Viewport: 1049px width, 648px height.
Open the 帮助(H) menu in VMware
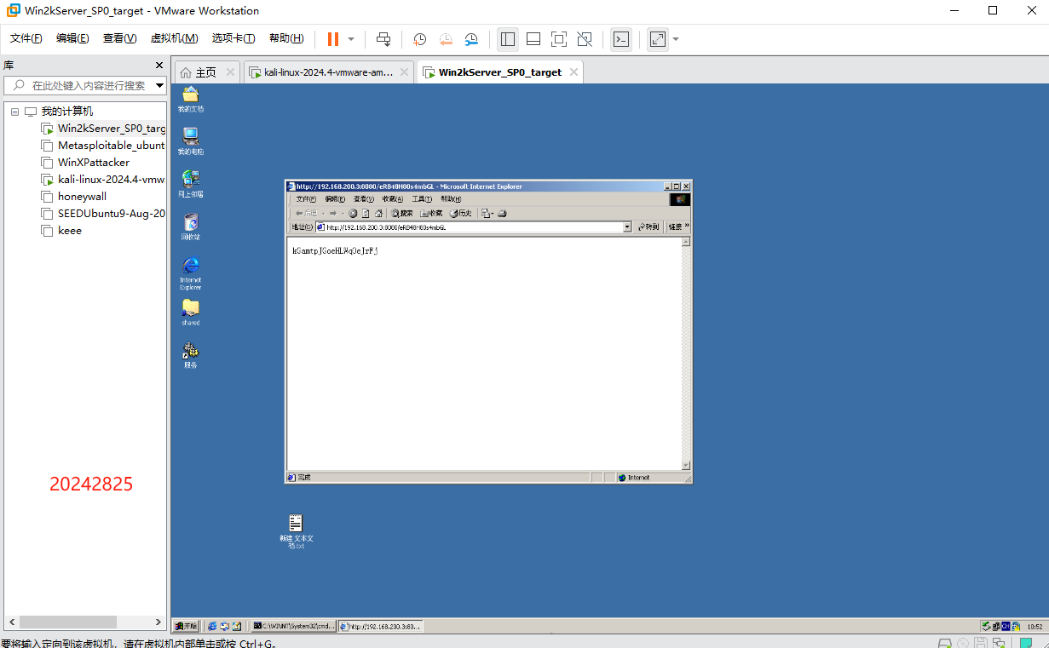(286, 38)
